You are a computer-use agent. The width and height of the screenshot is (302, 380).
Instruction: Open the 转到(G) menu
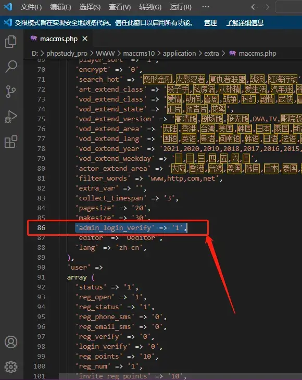(x=150, y=7)
